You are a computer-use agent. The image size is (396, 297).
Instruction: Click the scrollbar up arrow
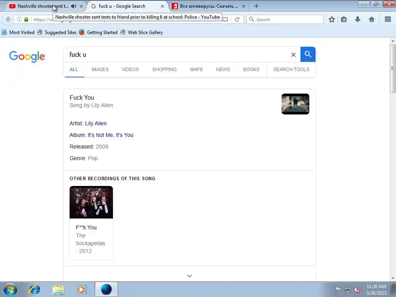tap(393, 41)
